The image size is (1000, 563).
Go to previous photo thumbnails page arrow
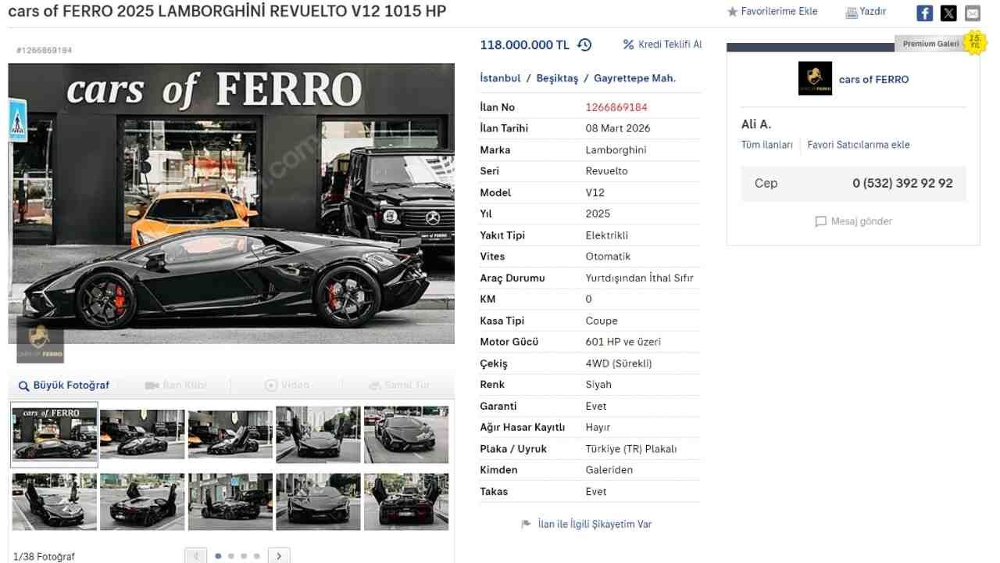[x=196, y=556]
